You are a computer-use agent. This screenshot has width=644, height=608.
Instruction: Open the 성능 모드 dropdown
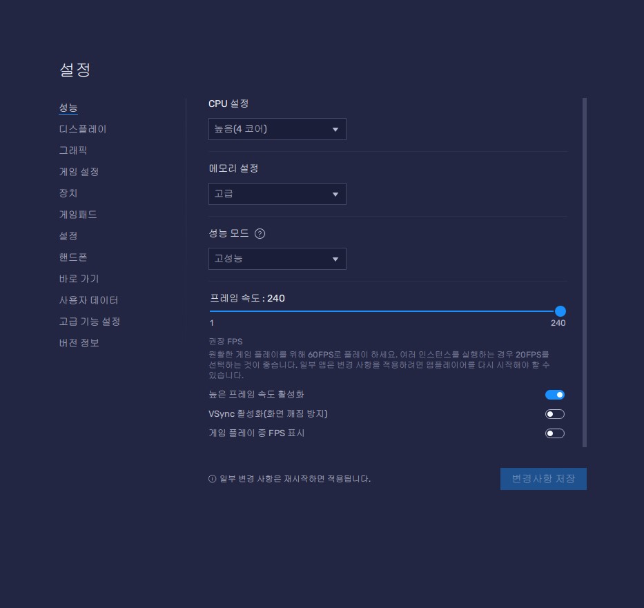point(277,259)
